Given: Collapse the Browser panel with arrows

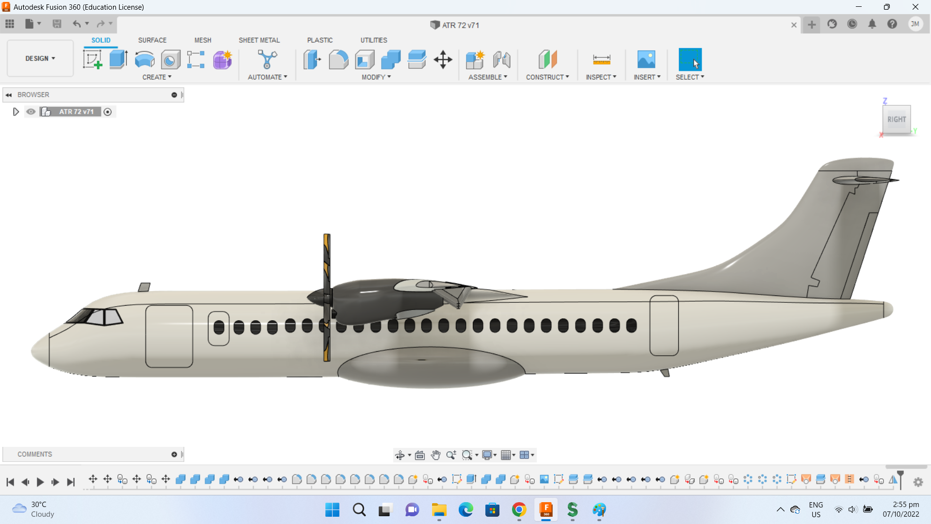Looking at the screenshot, I should coord(9,95).
